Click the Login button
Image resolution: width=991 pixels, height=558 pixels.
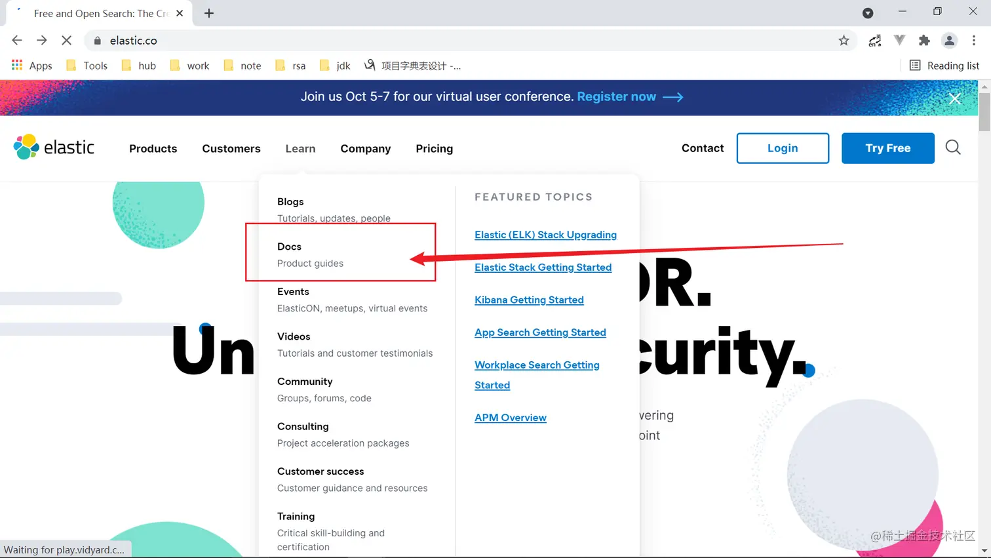(x=783, y=148)
